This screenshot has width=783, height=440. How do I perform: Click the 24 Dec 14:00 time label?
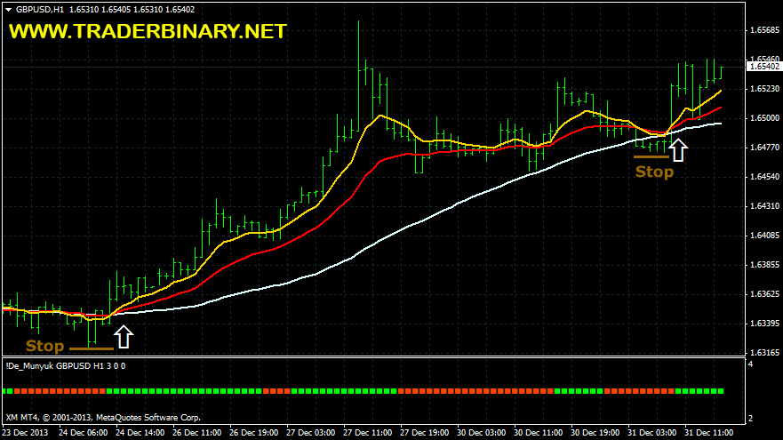(140, 433)
